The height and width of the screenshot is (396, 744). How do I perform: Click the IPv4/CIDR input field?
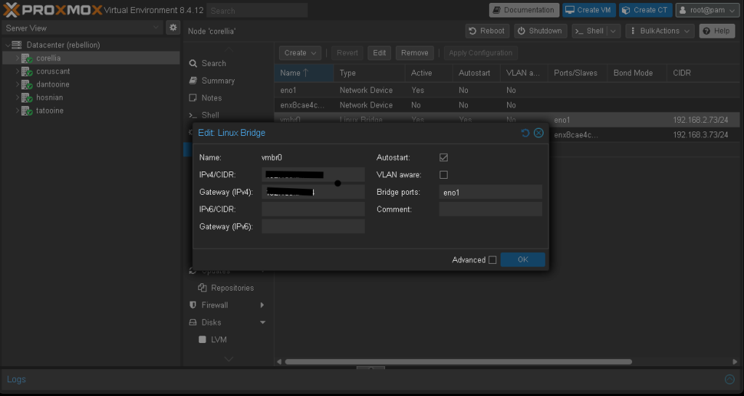[313, 174]
